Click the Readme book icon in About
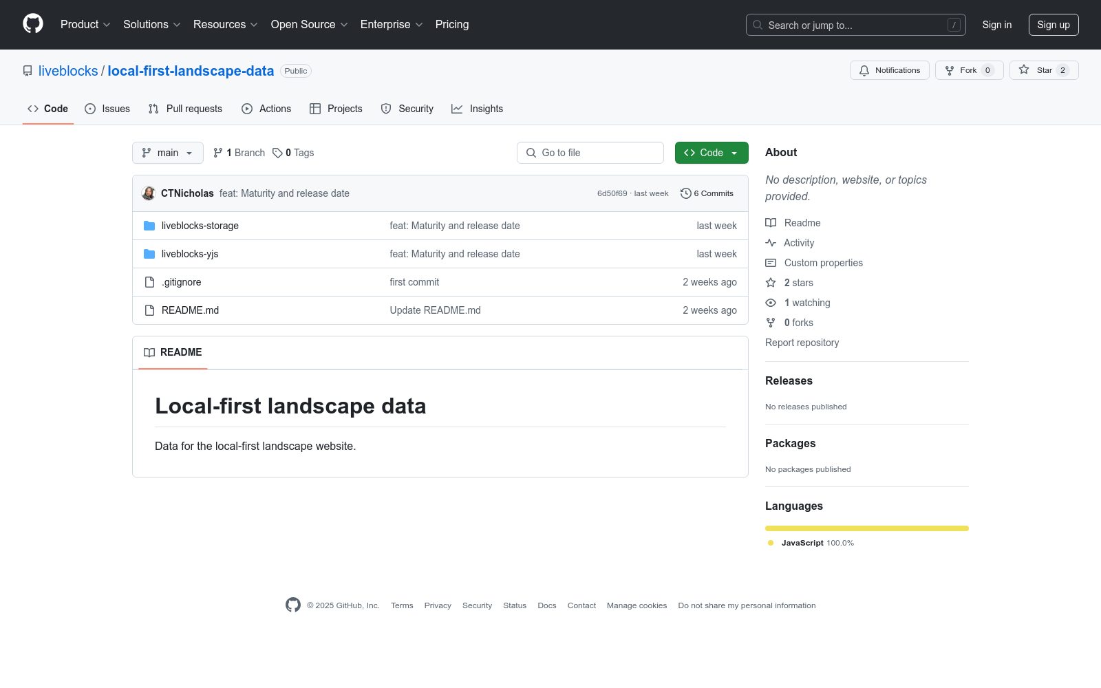This screenshot has width=1101, height=688. click(x=771, y=223)
